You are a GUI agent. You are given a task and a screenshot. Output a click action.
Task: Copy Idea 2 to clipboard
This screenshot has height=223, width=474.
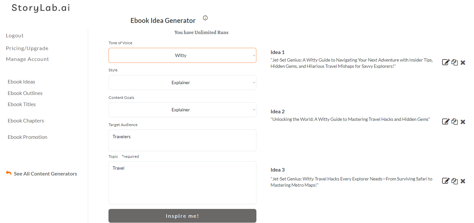pos(455,121)
